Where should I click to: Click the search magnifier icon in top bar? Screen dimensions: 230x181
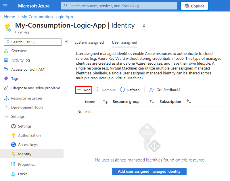pos(65,6)
